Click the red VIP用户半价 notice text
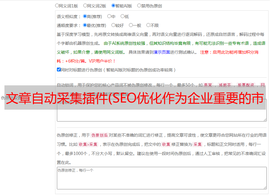270x195 pixels. (102, 61)
